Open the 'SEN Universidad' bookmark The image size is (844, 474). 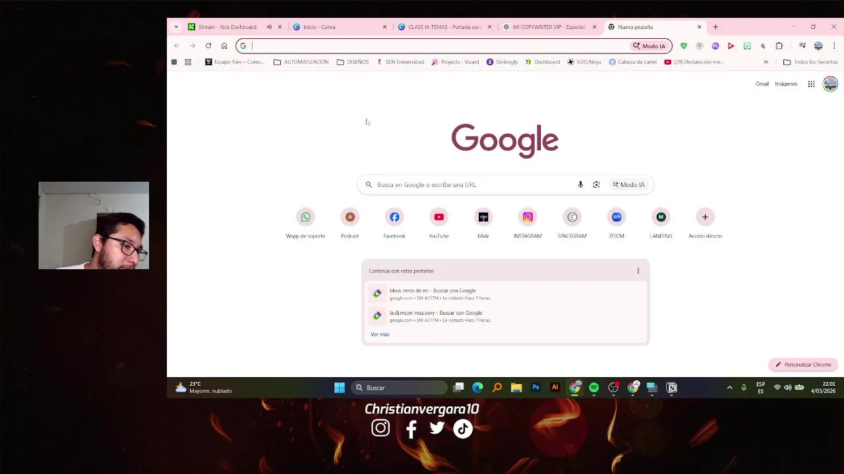[x=400, y=62]
